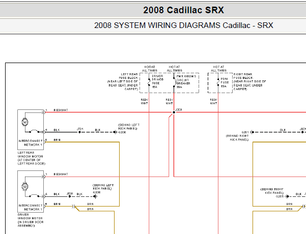Click the J701 splice dot
This screenshot has width=306, height=234.
tap(79, 132)
